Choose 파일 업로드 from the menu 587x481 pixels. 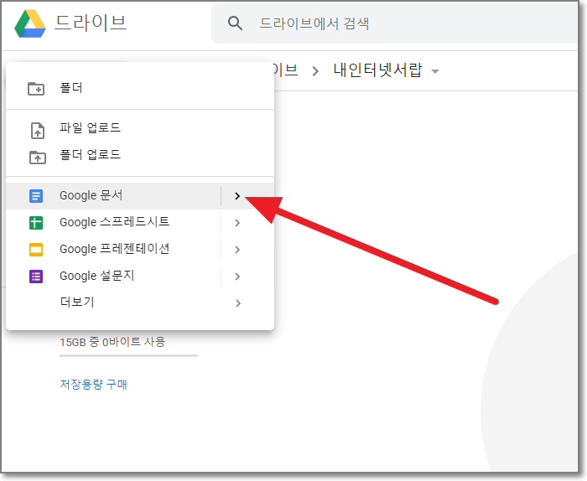click(140, 128)
